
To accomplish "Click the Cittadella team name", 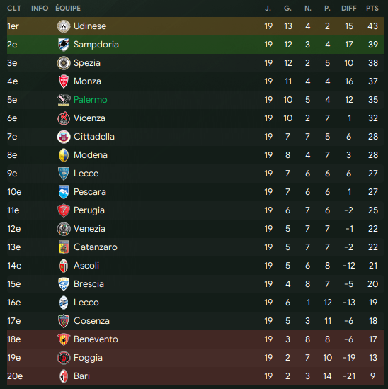I will [94, 137].
